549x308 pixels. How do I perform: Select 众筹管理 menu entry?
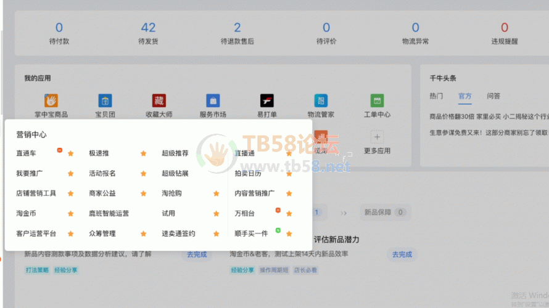click(x=102, y=233)
